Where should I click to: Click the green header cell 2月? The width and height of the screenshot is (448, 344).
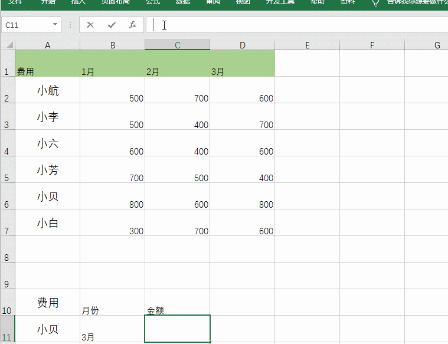tap(177, 64)
